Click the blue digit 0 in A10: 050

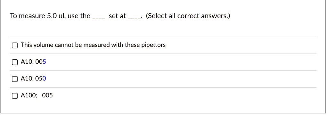tap(44, 79)
